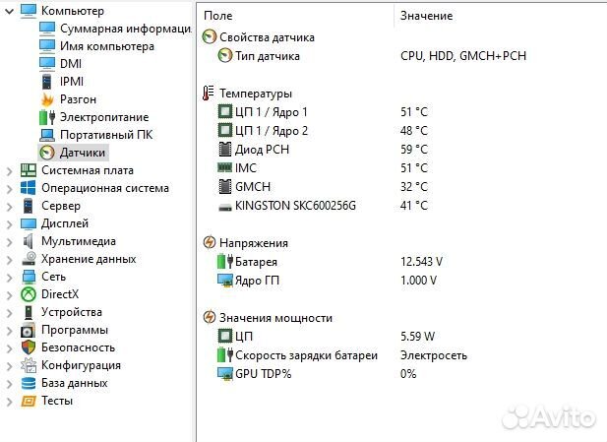The width and height of the screenshot is (607, 442).
Task: Collapse the Компьютер tree node
Action: tap(9, 11)
